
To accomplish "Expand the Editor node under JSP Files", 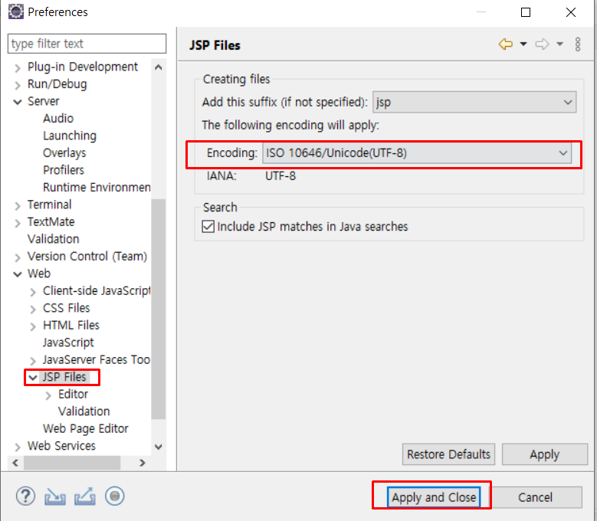I will (48, 396).
